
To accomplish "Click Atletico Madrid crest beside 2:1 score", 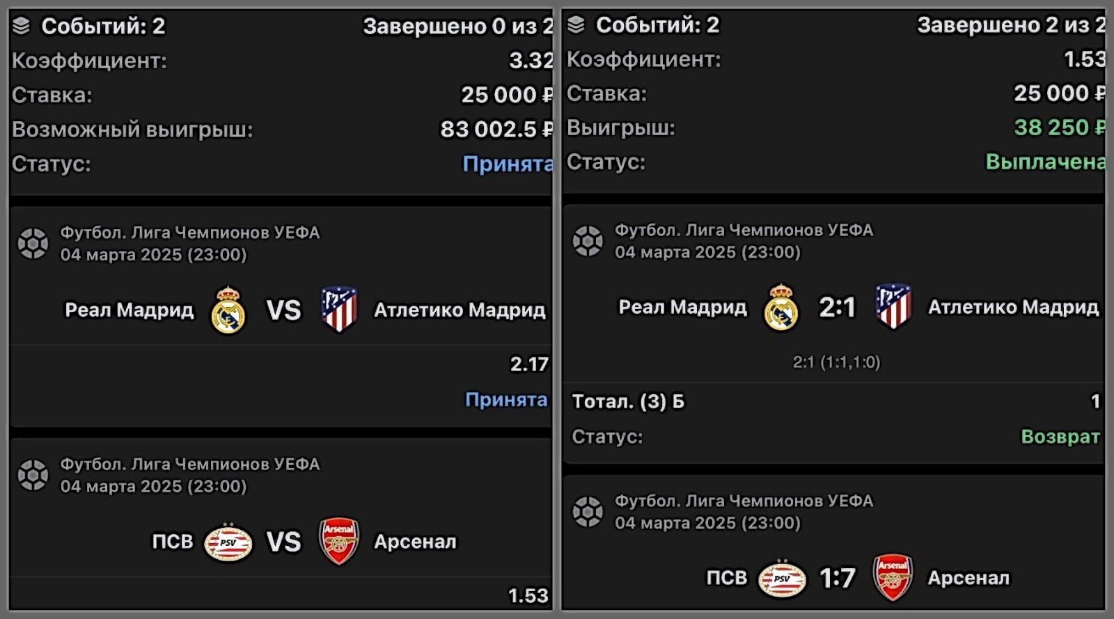I will (x=893, y=306).
